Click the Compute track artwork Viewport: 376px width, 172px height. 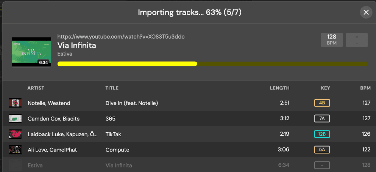15,150
